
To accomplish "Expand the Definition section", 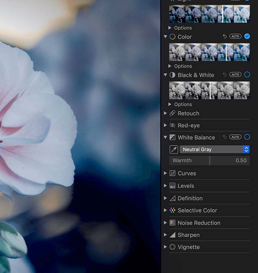I will coord(165,198).
